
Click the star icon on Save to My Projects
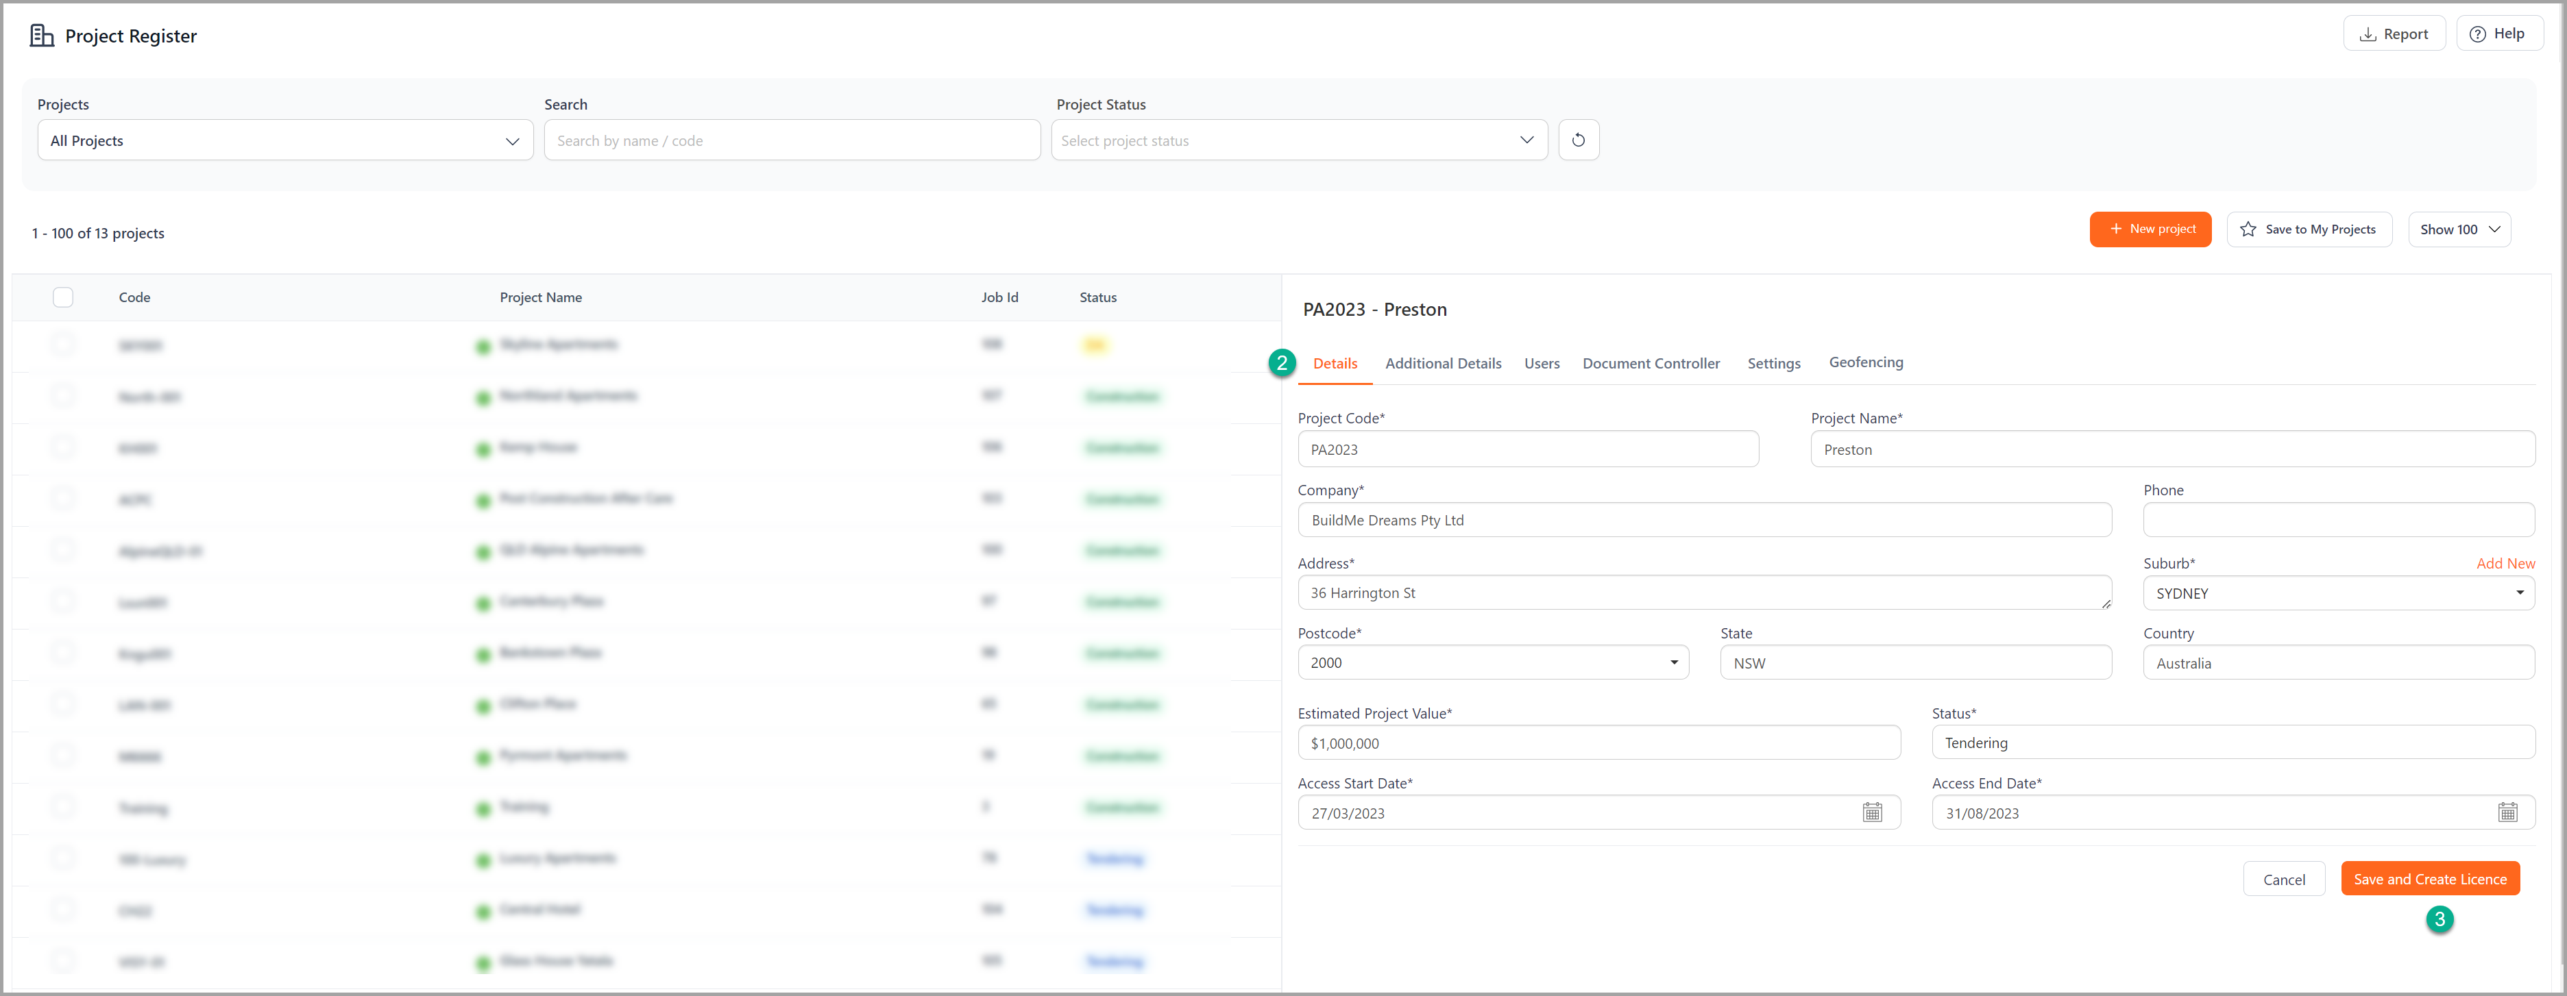click(2248, 229)
